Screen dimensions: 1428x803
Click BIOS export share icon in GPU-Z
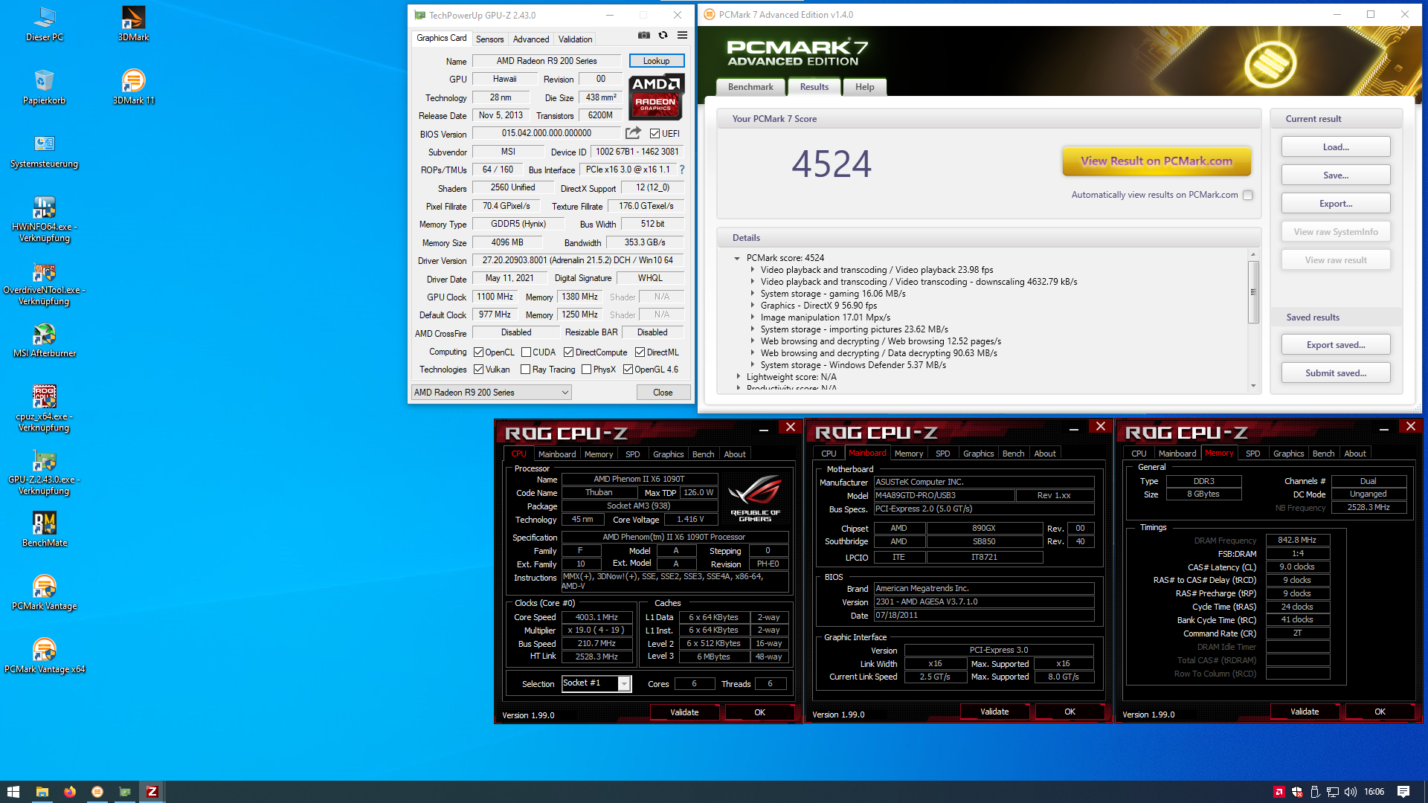[633, 133]
